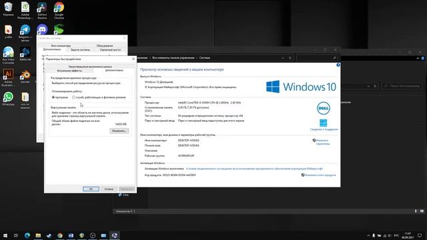This screenshot has width=427, height=240.
Task: Click "Изменить ключ продукта" link
Action: tap(320, 175)
